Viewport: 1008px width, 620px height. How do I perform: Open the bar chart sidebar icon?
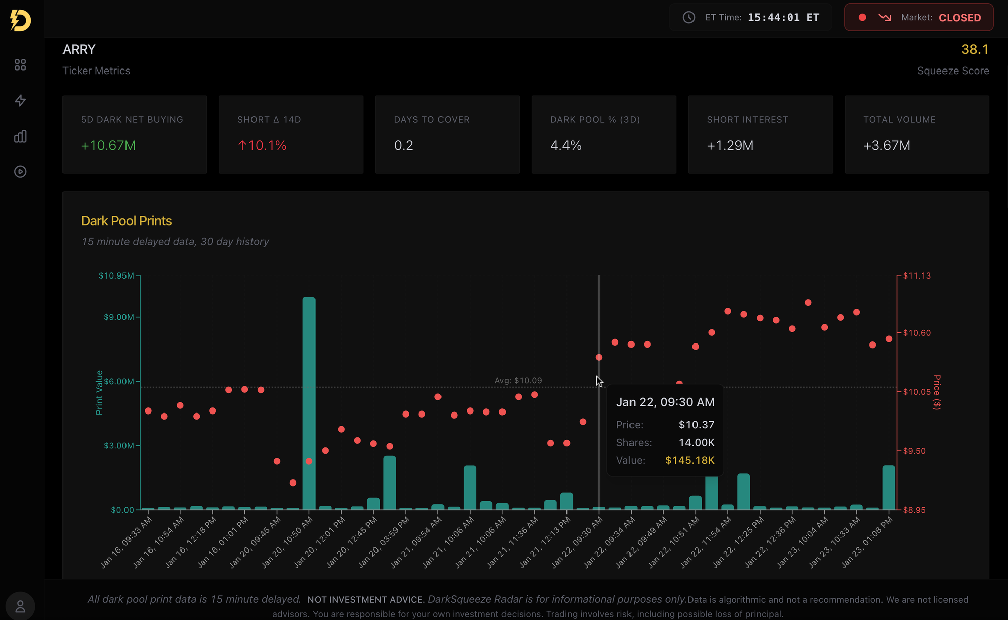(x=20, y=136)
